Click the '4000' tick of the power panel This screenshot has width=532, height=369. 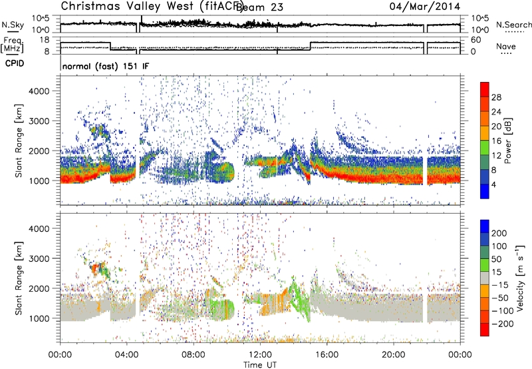(39, 91)
